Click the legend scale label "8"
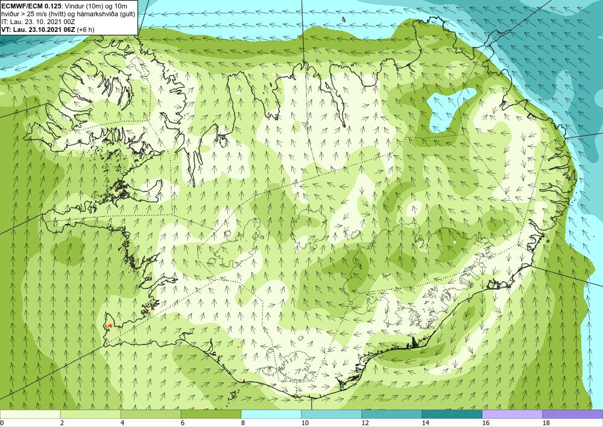 pyautogui.click(x=244, y=423)
